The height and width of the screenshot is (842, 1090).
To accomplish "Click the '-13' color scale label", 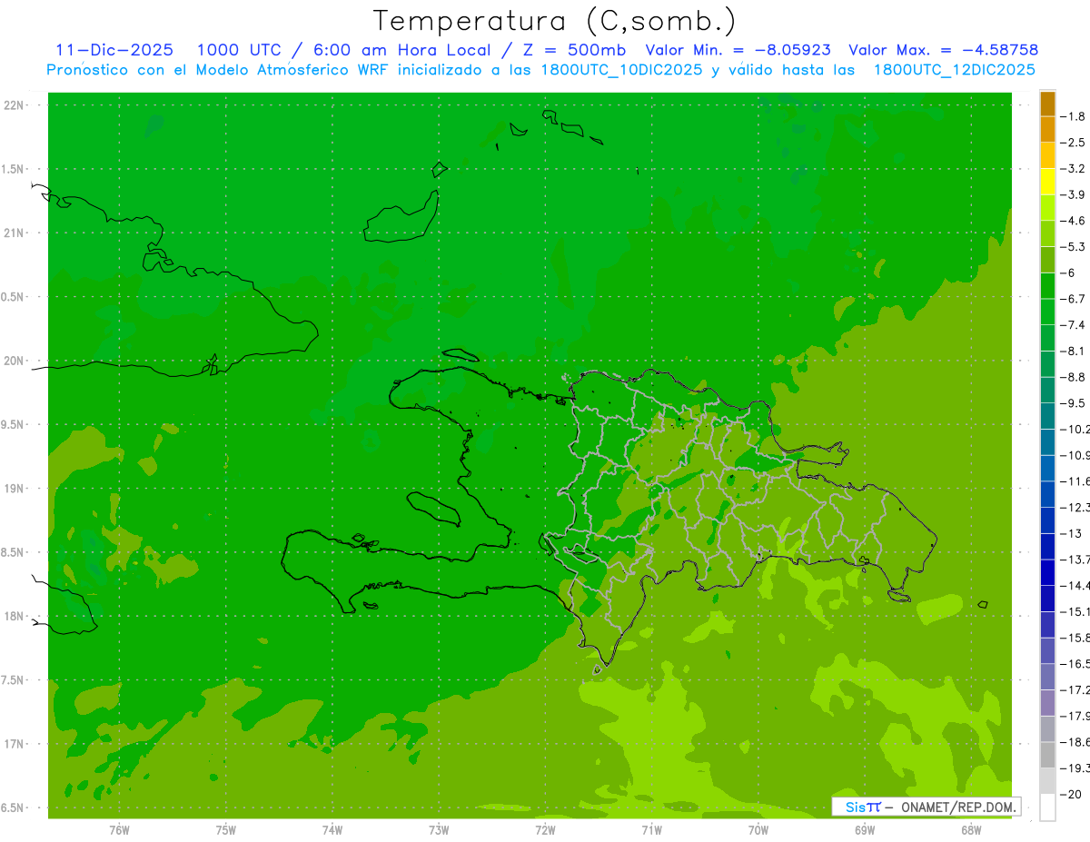I will (x=1072, y=533).
